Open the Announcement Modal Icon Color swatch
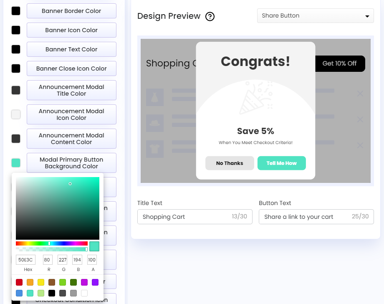 (x=15, y=114)
